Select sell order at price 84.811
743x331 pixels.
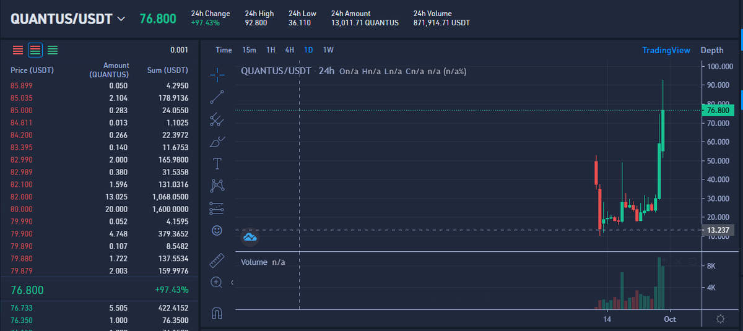coord(99,123)
